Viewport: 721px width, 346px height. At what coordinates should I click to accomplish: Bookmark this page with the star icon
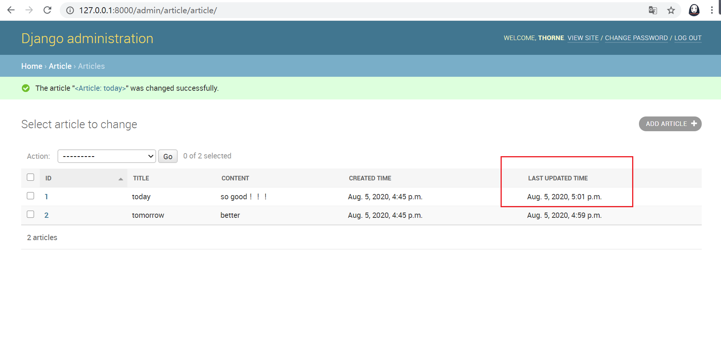coord(671,11)
